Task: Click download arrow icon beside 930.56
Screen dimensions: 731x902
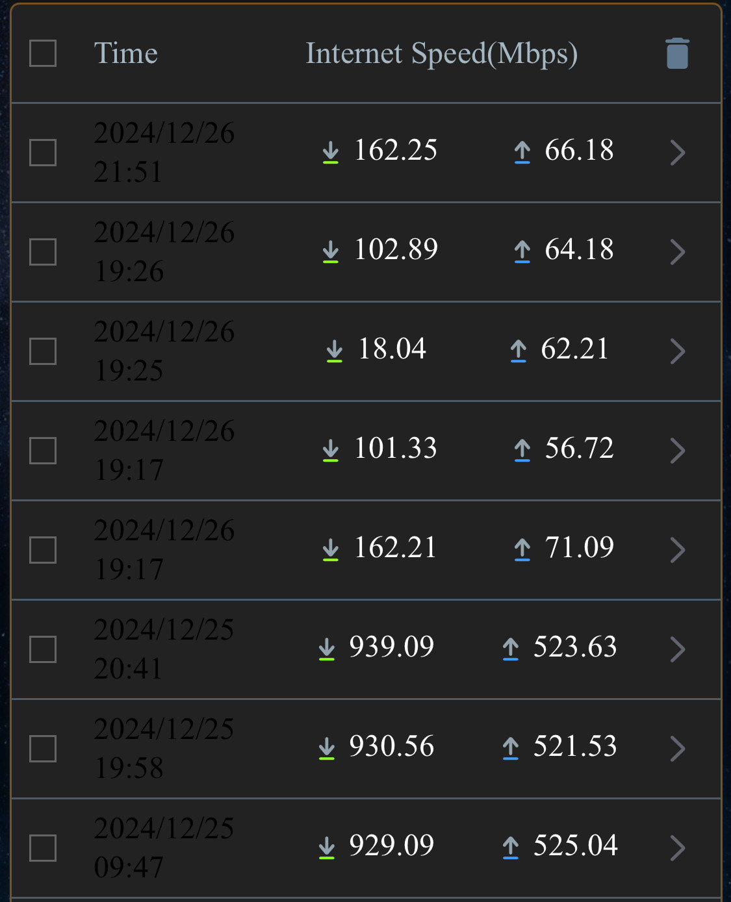Action: [x=327, y=749]
